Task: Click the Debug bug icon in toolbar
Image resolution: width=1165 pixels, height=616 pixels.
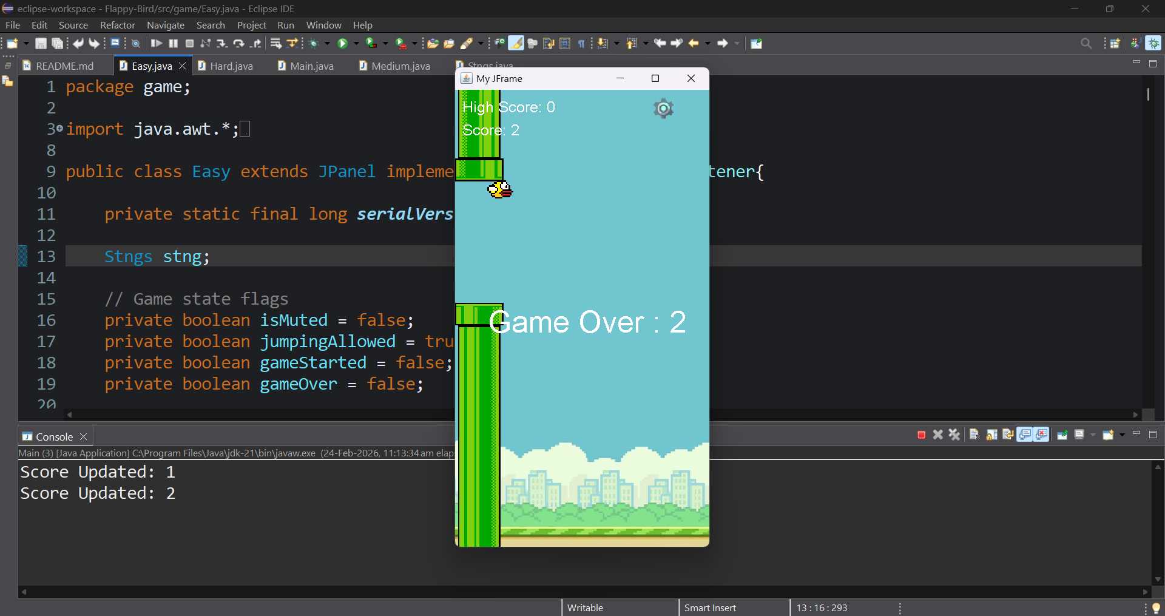Action: [314, 43]
